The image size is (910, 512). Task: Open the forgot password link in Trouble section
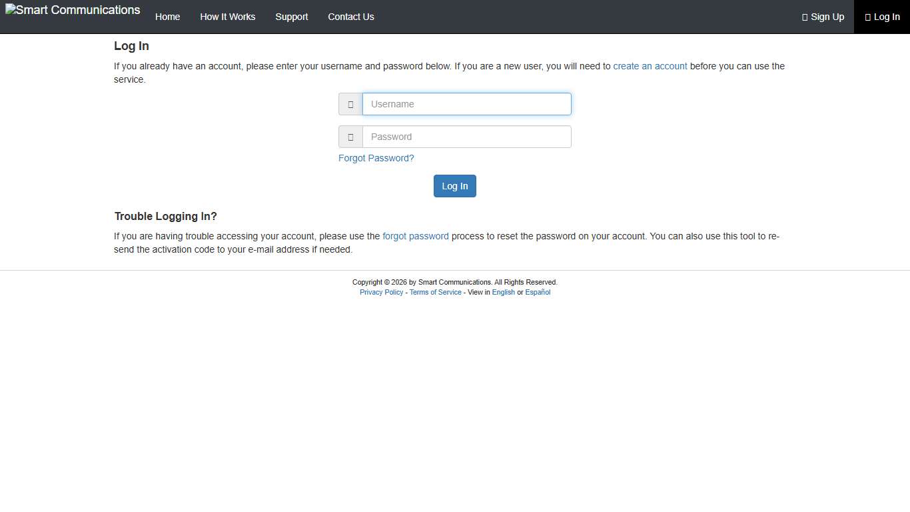coord(415,236)
